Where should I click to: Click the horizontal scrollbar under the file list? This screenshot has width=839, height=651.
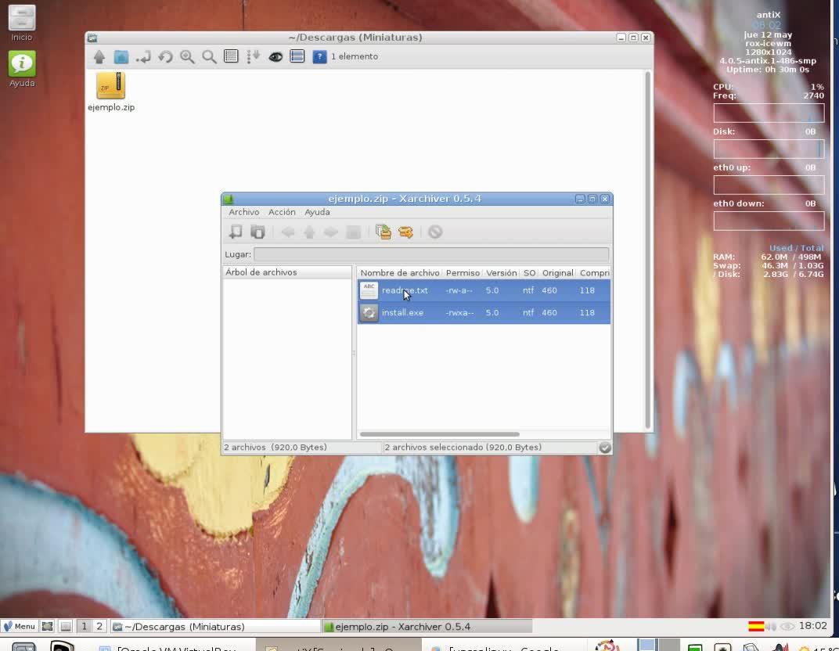coord(439,433)
